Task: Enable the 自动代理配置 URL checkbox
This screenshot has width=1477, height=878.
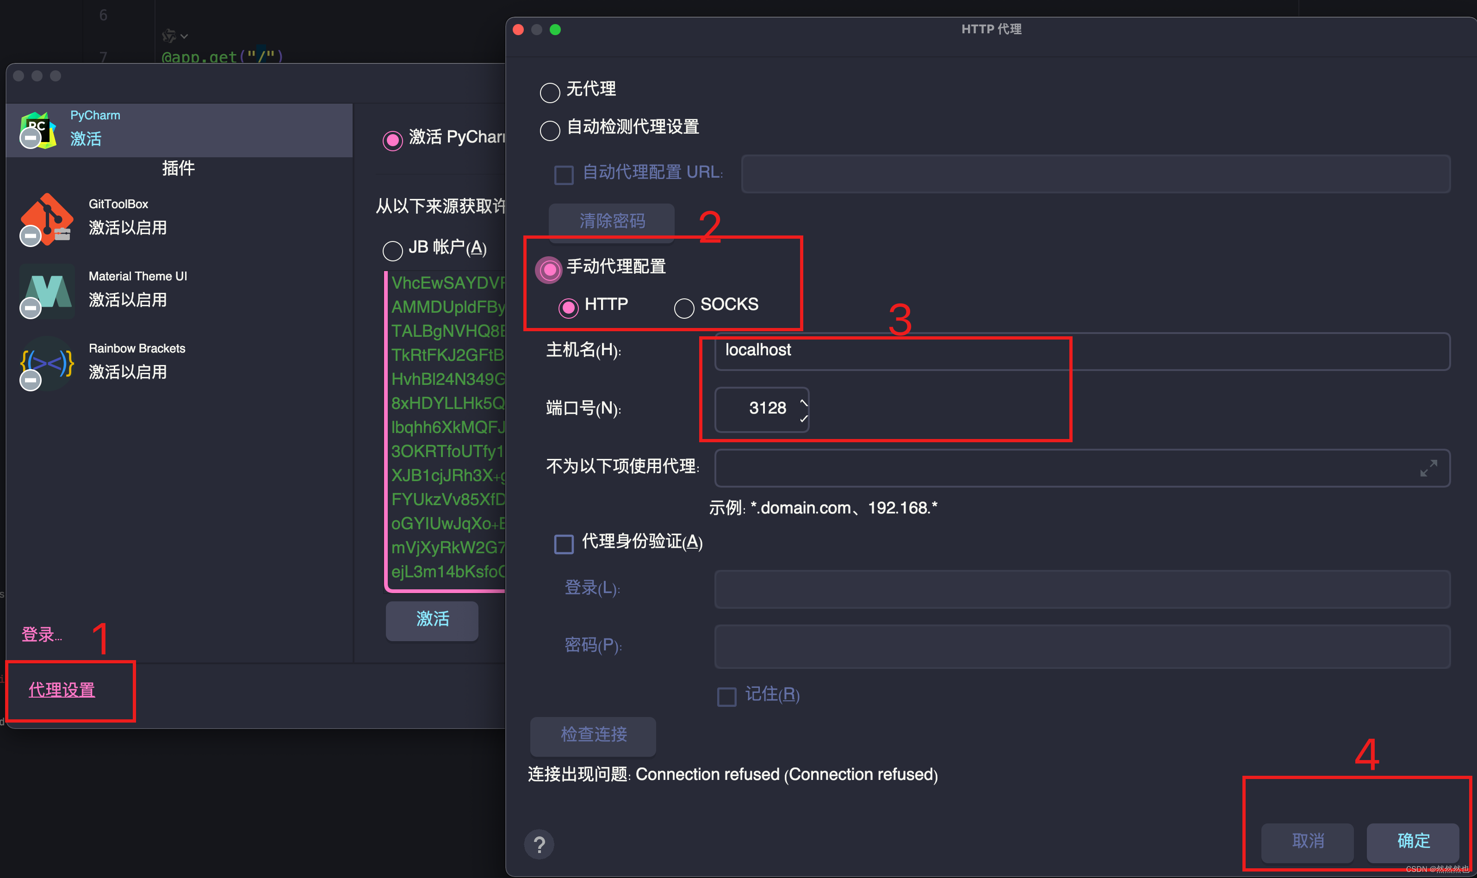Action: [563, 175]
